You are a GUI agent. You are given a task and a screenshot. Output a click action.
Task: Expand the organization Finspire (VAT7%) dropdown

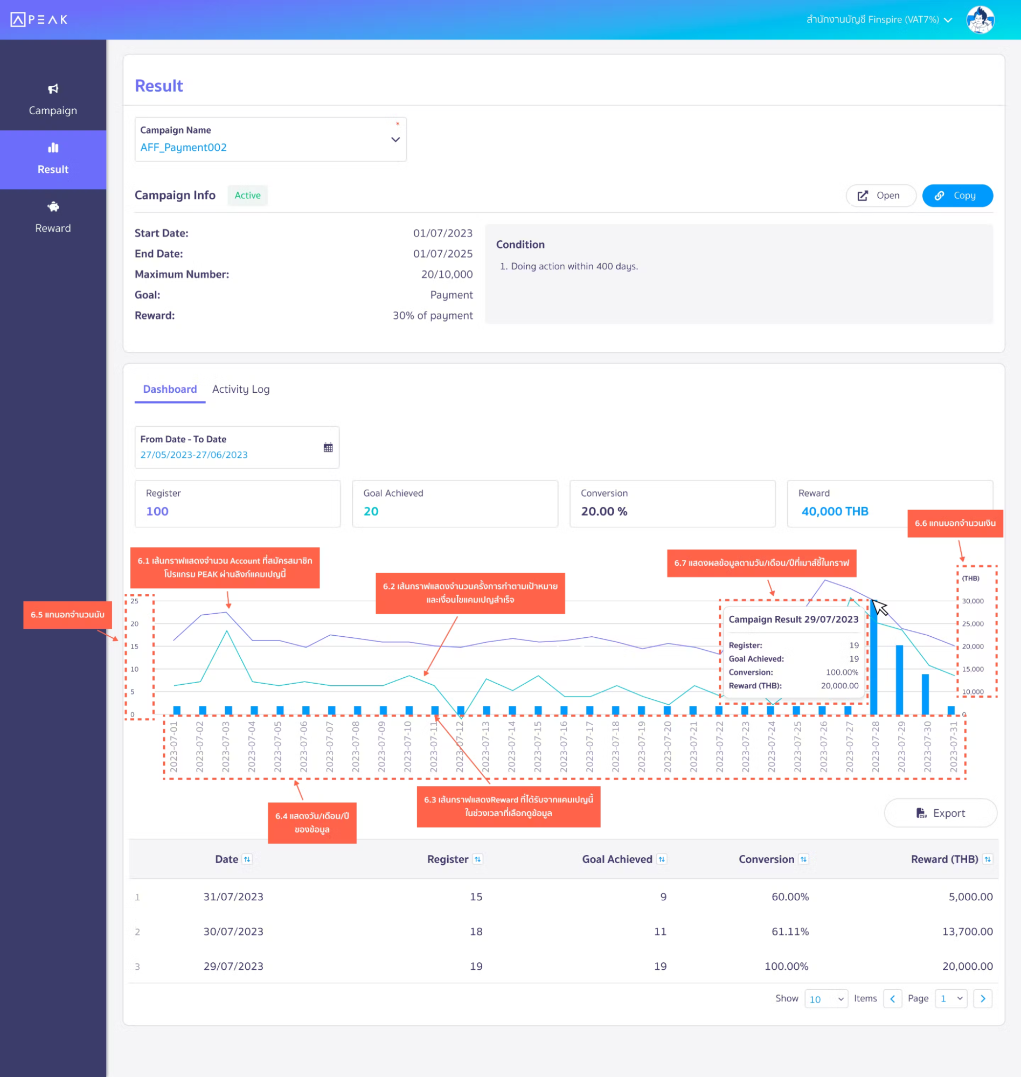[879, 19]
